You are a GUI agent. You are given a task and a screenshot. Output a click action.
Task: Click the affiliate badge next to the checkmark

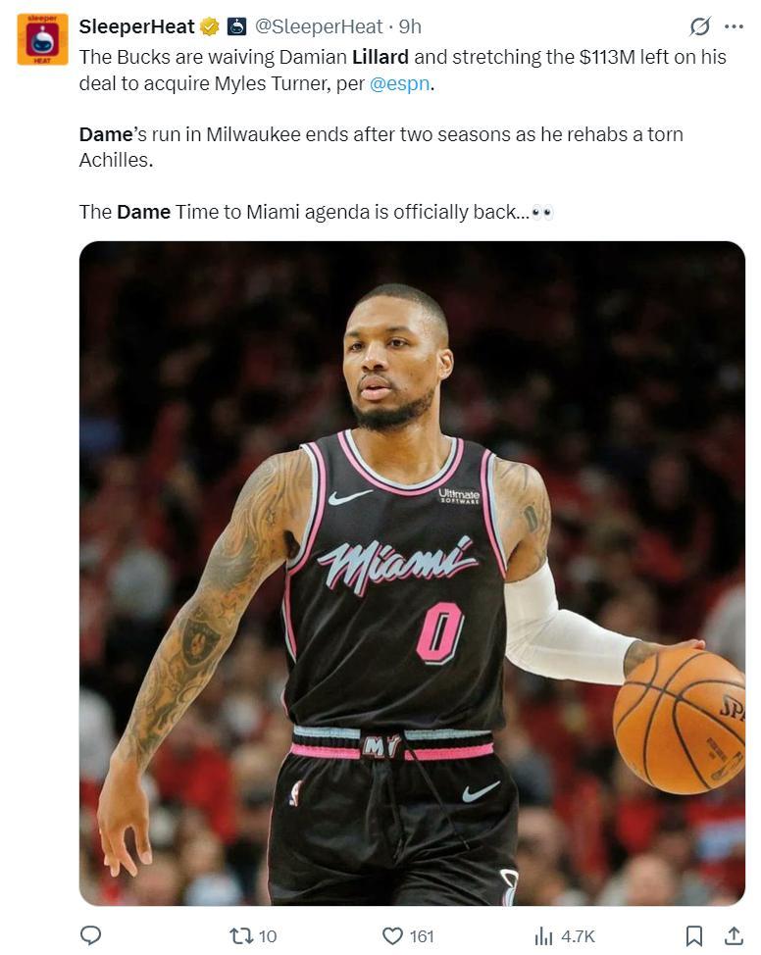[236, 26]
